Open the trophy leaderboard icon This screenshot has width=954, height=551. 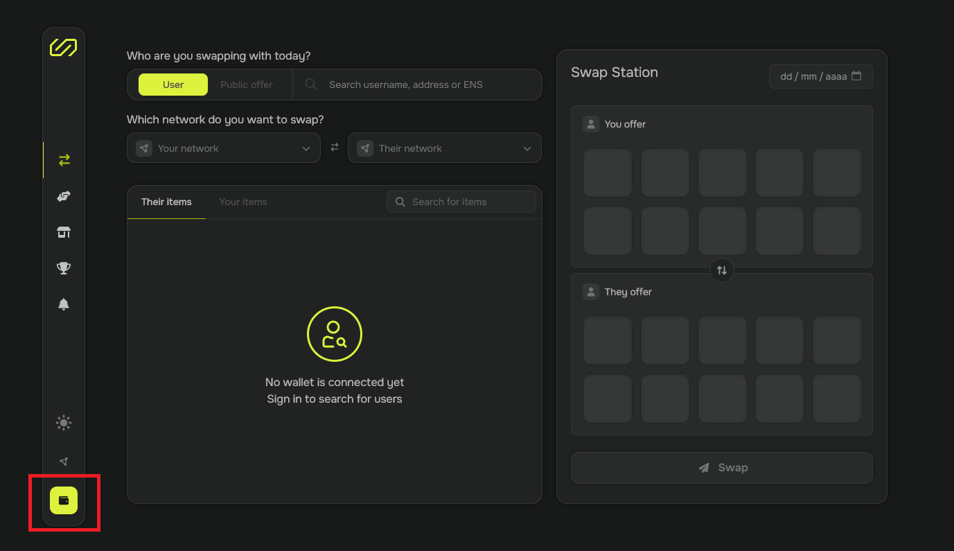64,268
